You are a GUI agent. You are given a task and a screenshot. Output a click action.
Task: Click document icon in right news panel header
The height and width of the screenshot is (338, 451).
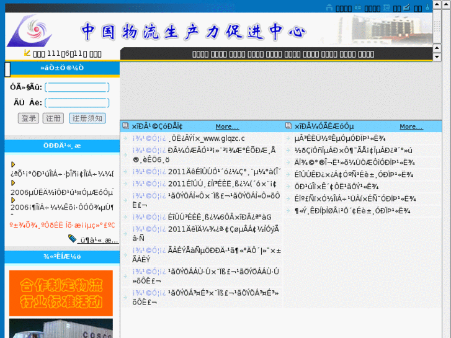tap(288, 125)
